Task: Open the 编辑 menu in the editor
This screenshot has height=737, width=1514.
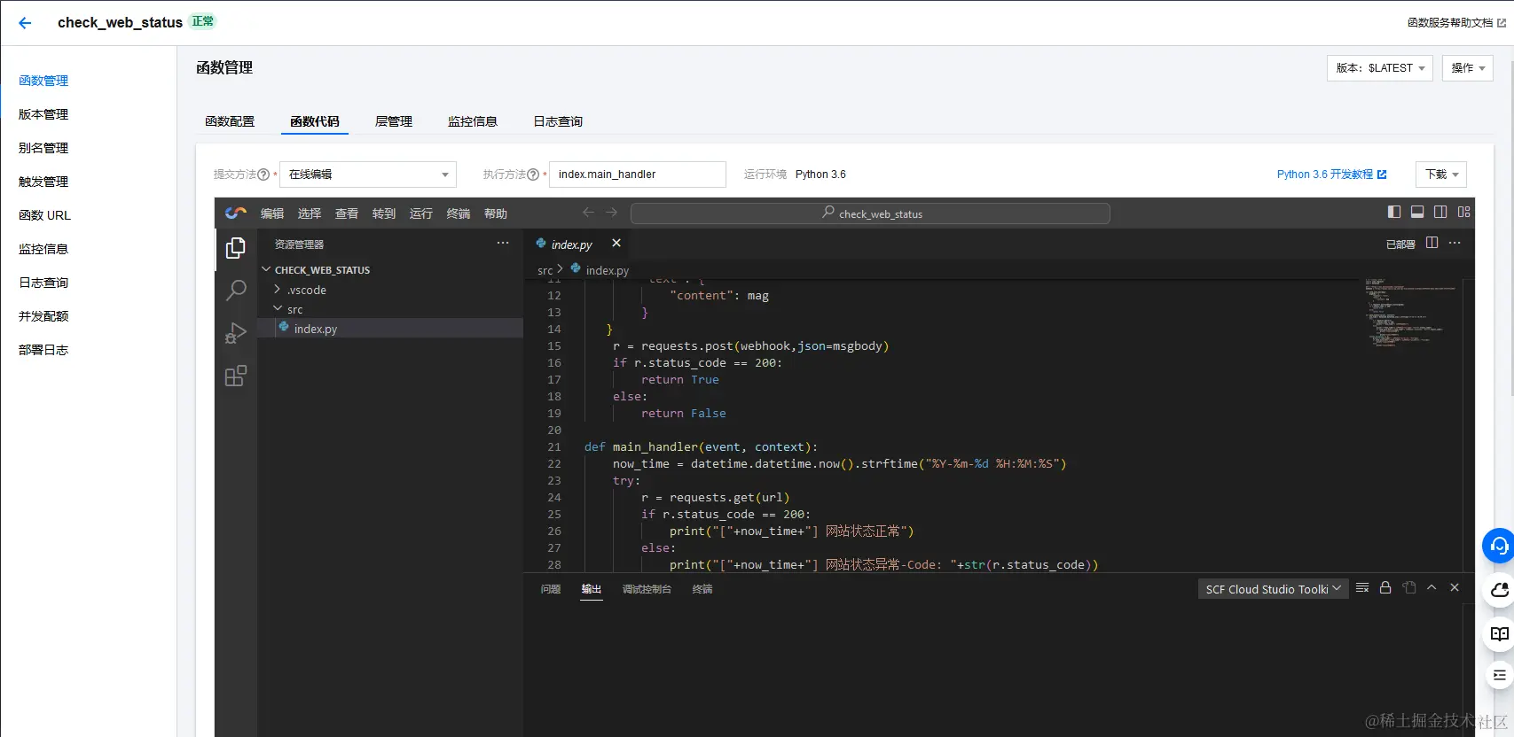Action: [272, 213]
